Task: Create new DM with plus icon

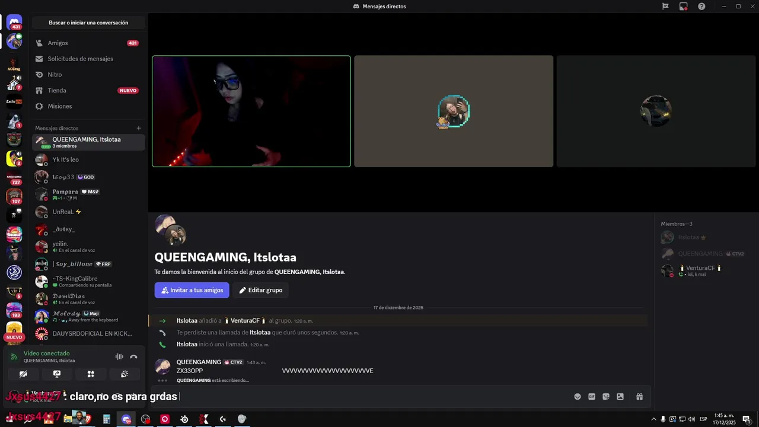Action: click(x=139, y=128)
